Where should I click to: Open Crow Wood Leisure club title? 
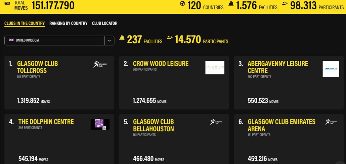pos(161,64)
